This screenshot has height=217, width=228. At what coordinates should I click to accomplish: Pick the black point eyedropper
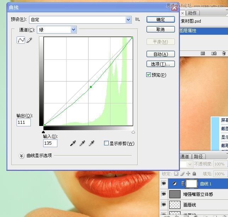click(73, 143)
